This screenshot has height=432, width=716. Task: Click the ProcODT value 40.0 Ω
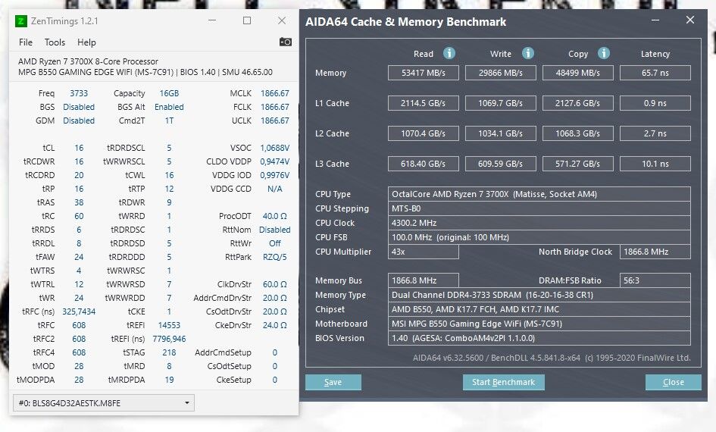[275, 216]
